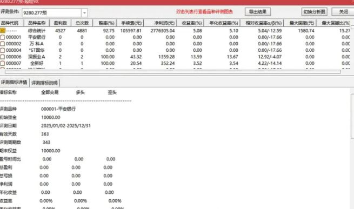The image size is (354, 209).
Task: Click the 有效天数 value 363
Action: (45, 134)
